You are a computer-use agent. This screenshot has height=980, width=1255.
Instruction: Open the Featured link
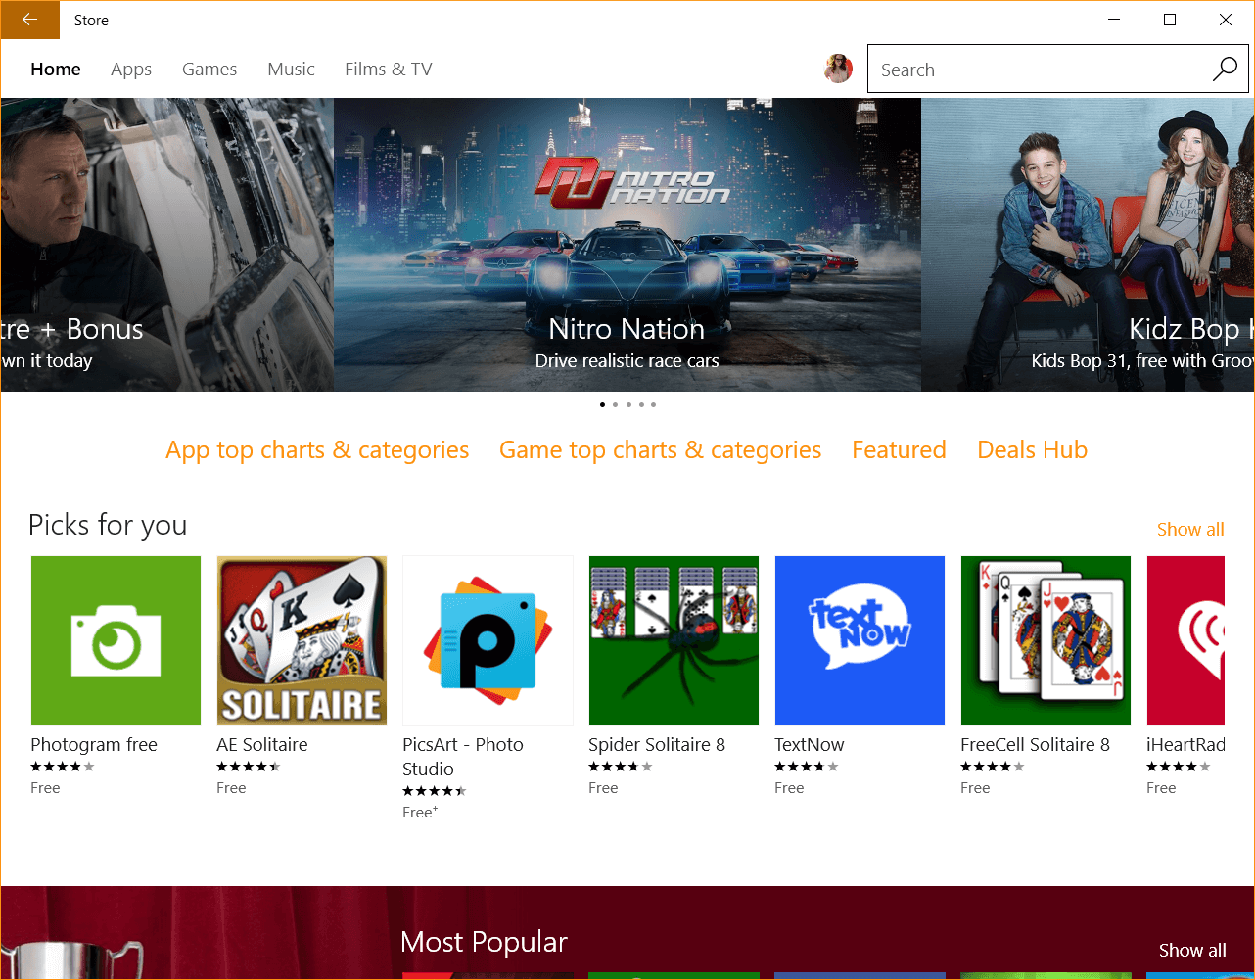pos(899,450)
